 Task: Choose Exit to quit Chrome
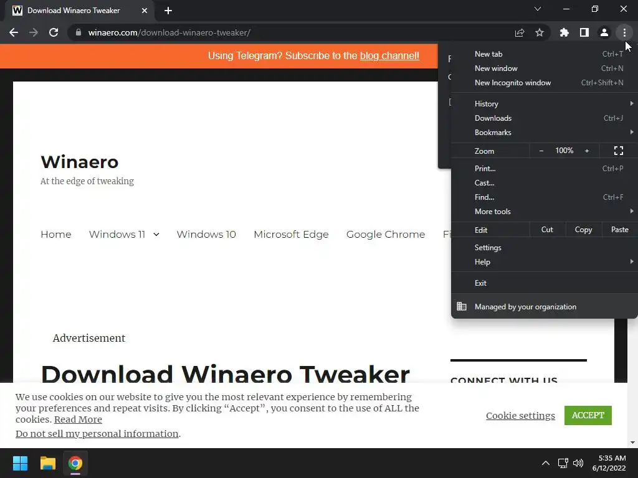tap(545, 283)
